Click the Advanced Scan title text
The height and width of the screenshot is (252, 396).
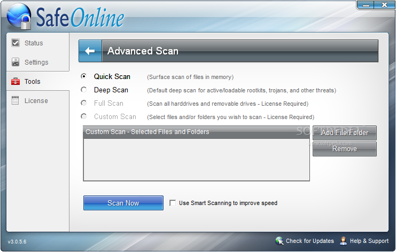tap(143, 51)
